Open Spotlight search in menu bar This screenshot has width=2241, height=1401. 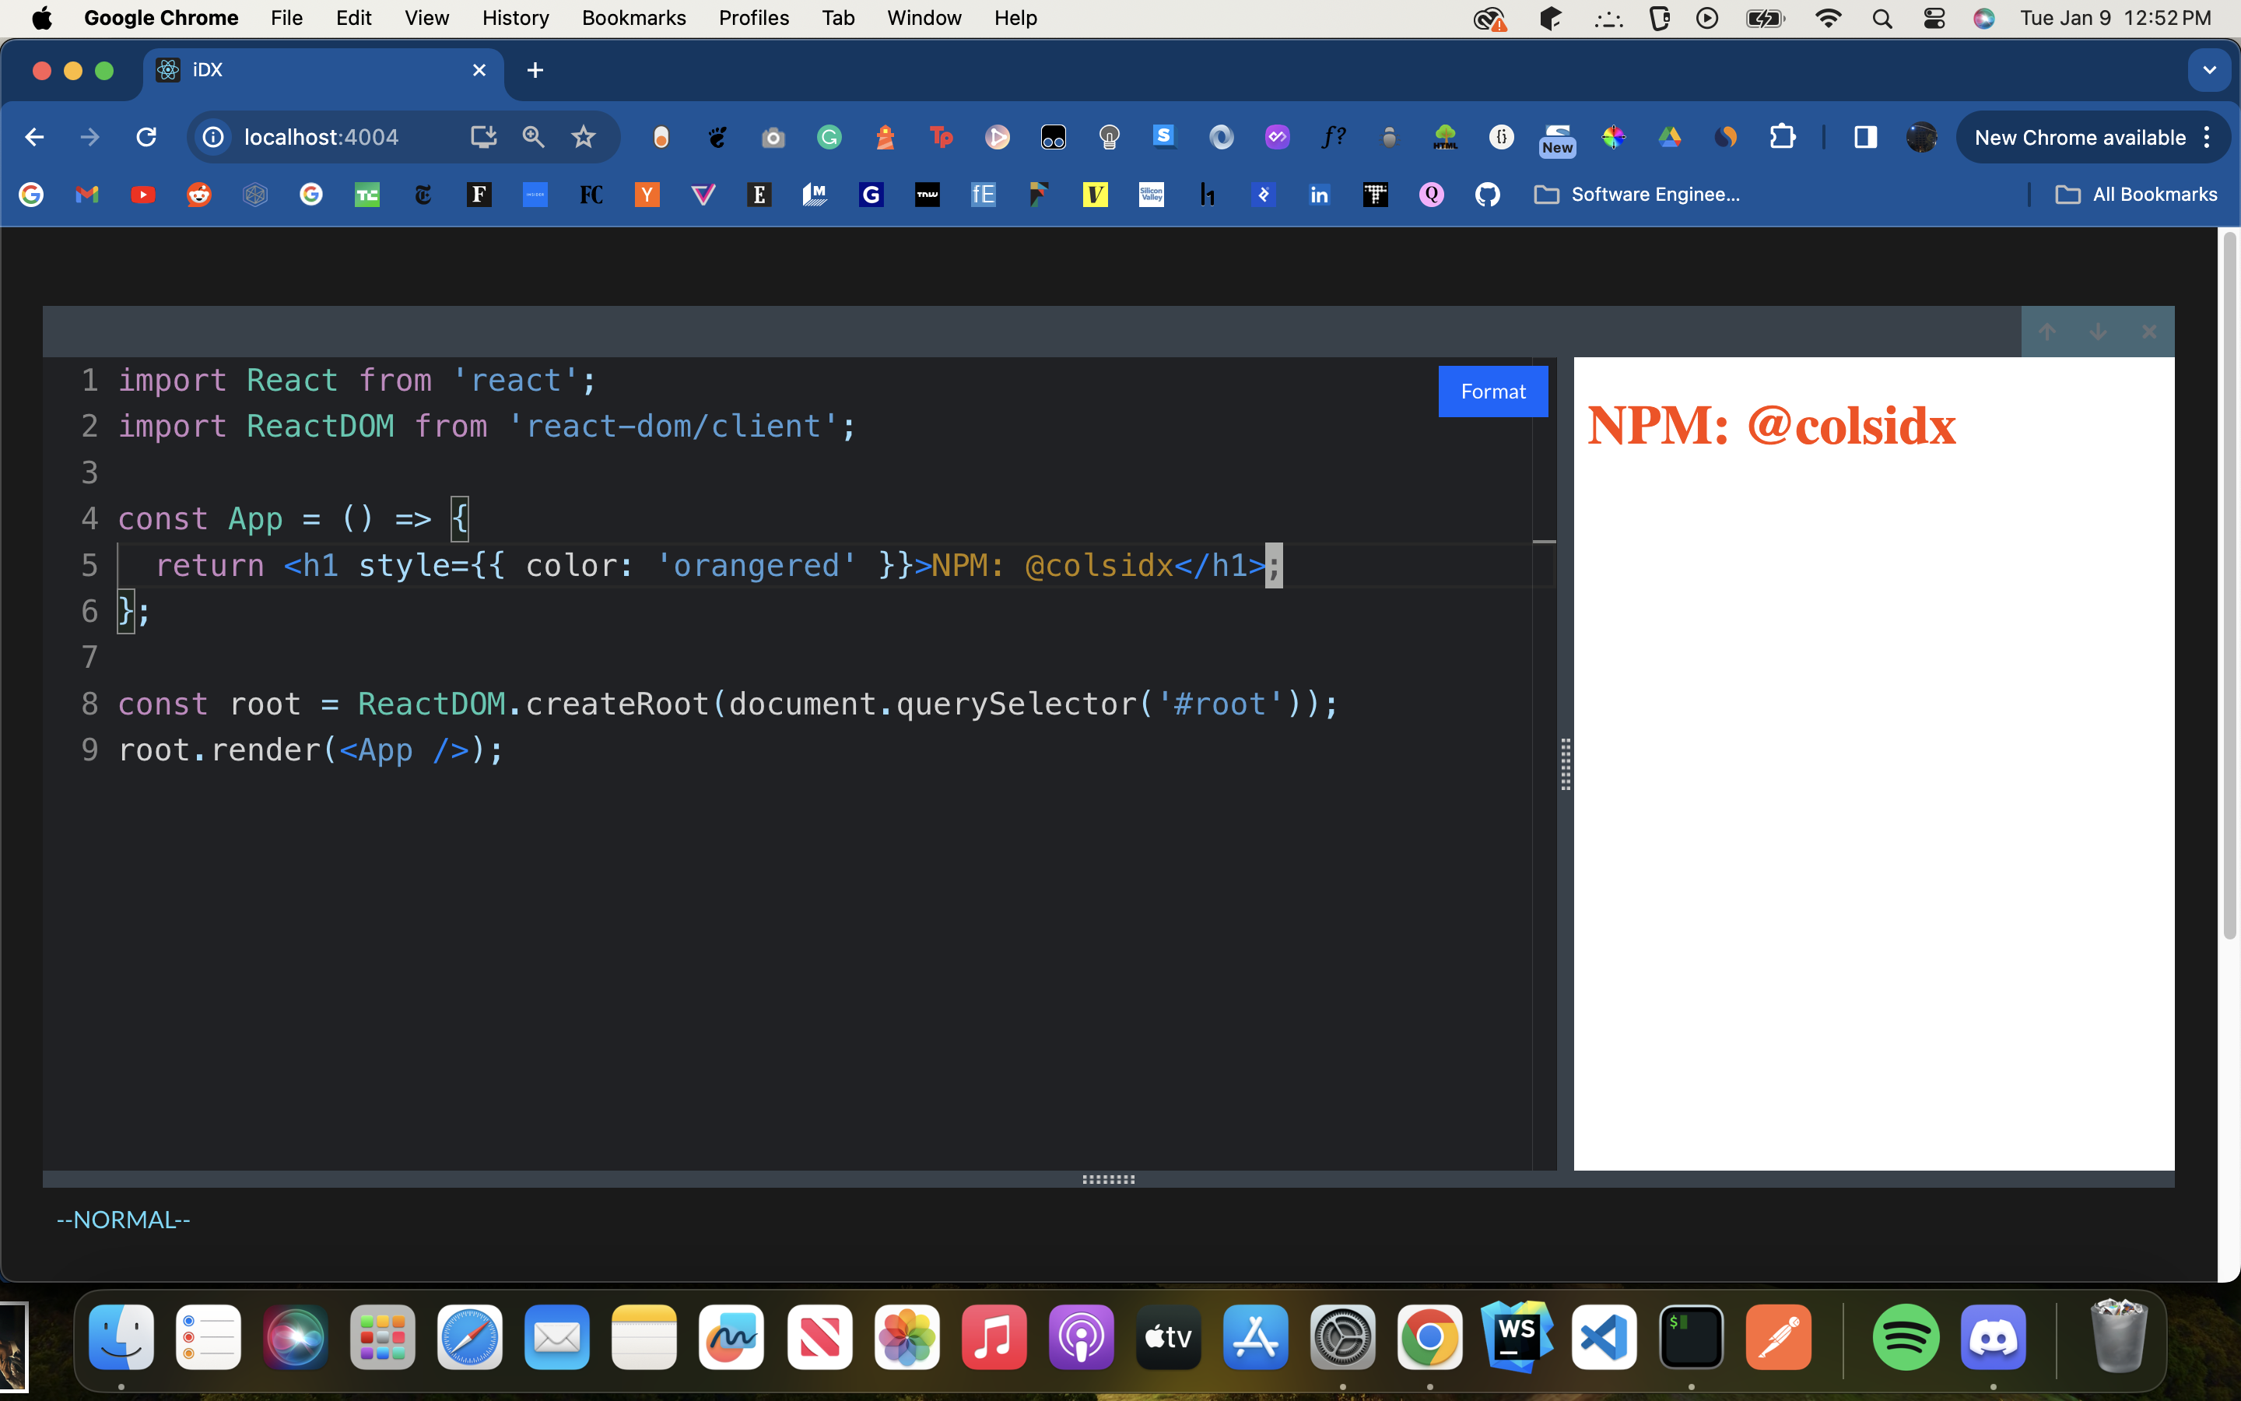(x=1882, y=18)
